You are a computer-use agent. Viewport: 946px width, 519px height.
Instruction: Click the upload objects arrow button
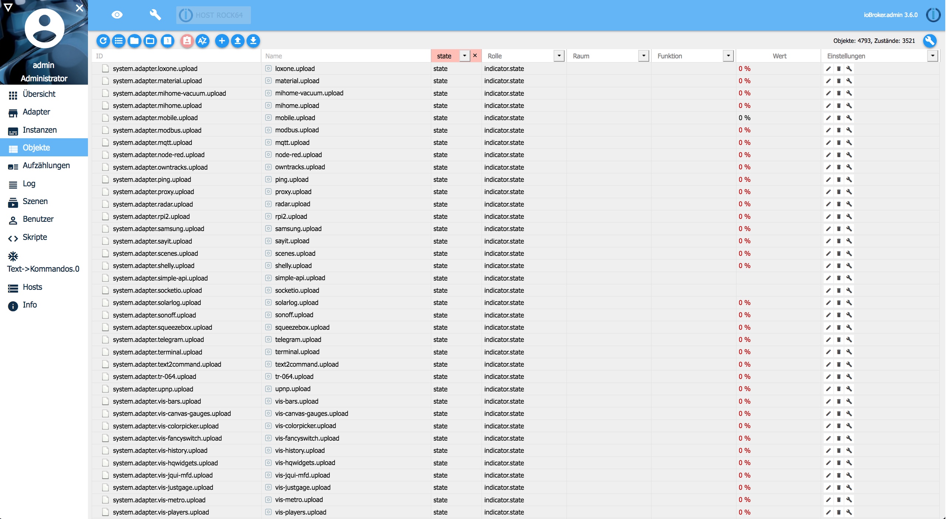tap(238, 41)
